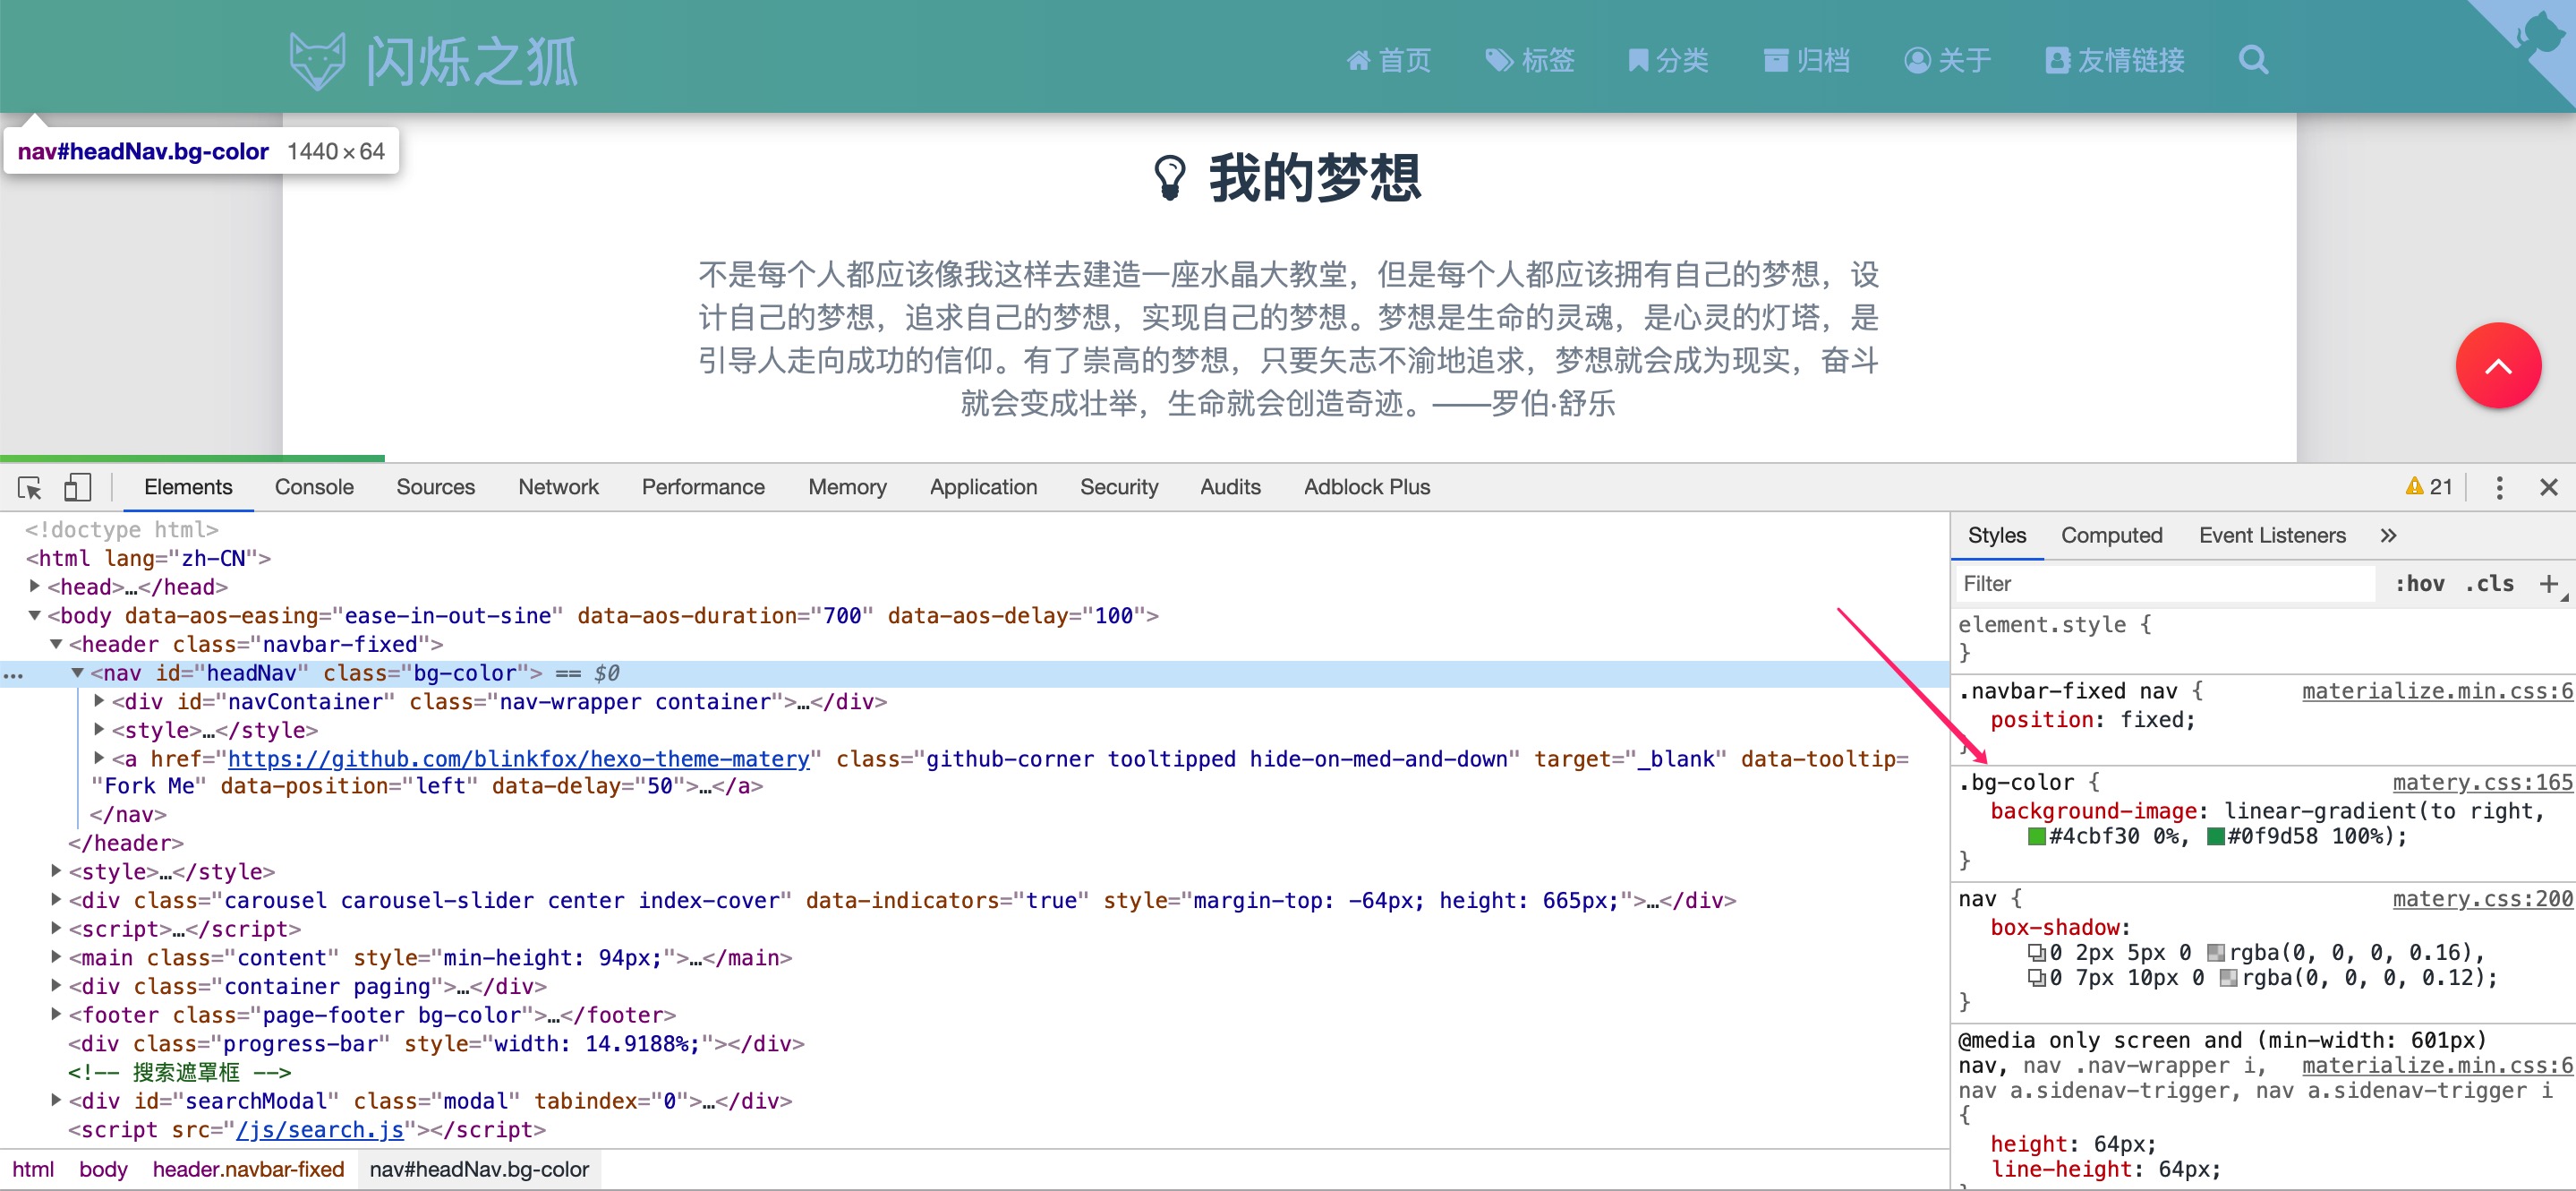Click the red back-to-top arrow button

click(2497, 365)
